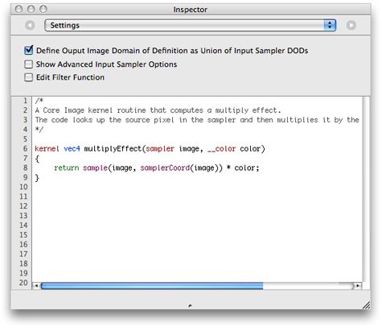The height and width of the screenshot is (327, 382).
Task: Minimize the Inspector window
Action: (x=31, y=9)
